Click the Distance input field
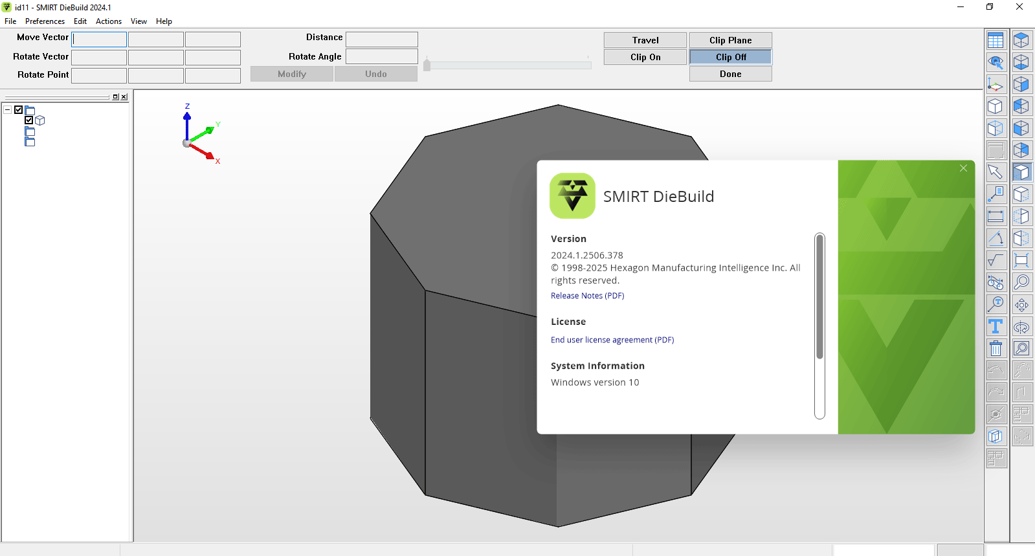Viewport: 1035px width, 556px height. pyautogui.click(x=381, y=39)
